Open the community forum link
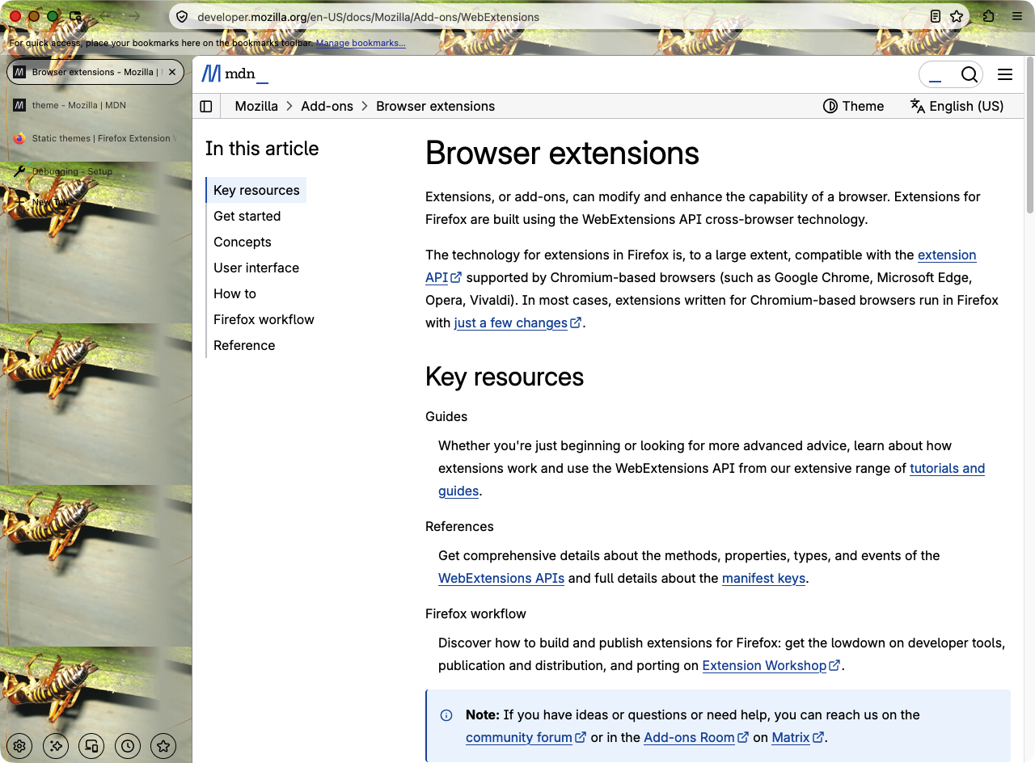The height and width of the screenshot is (763, 1035). coord(526,737)
